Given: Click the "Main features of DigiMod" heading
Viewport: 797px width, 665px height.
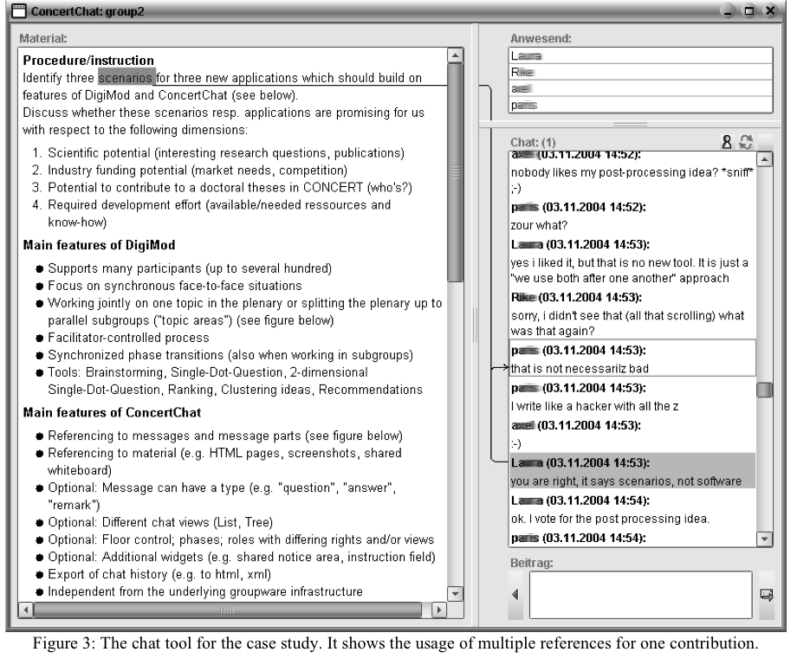Looking at the screenshot, I should click(99, 245).
